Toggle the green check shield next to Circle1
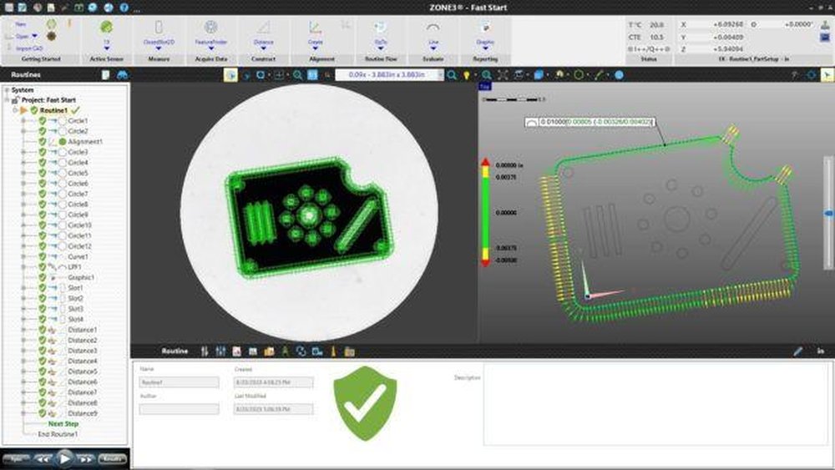835x470 pixels. (x=42, y=121)
